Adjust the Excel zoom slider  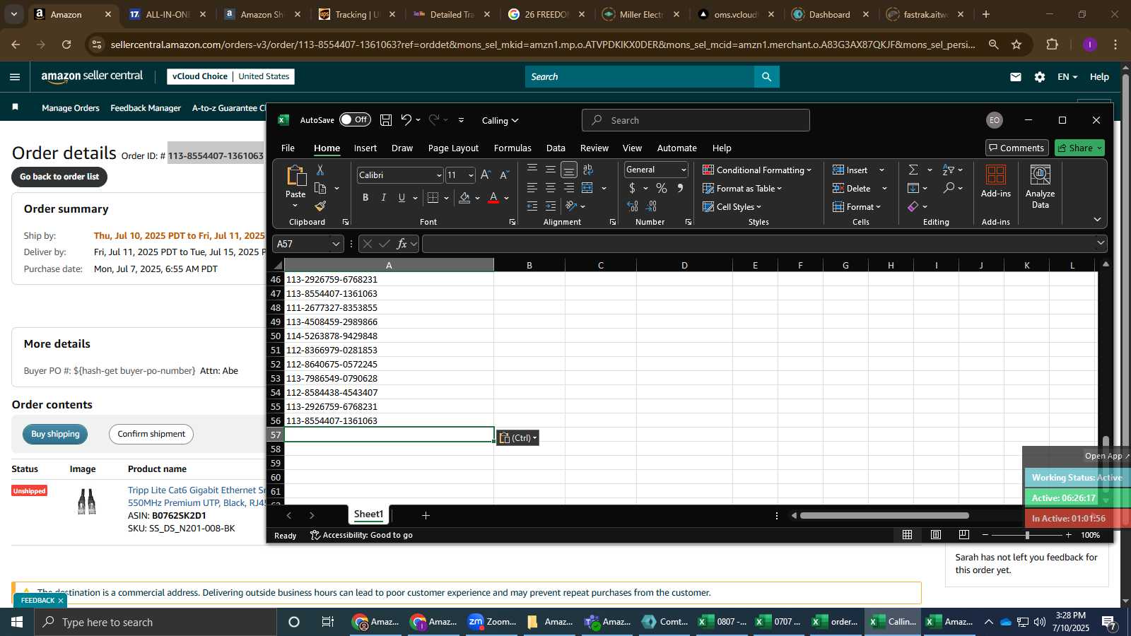[x=1027, y=535]
